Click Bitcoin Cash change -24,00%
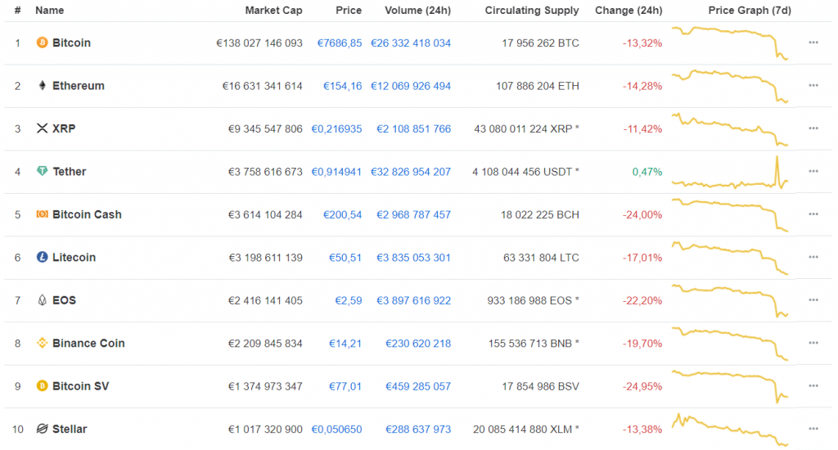Image resolution: width=838 pixels, height=450 pixels. (x=642, y=214)
